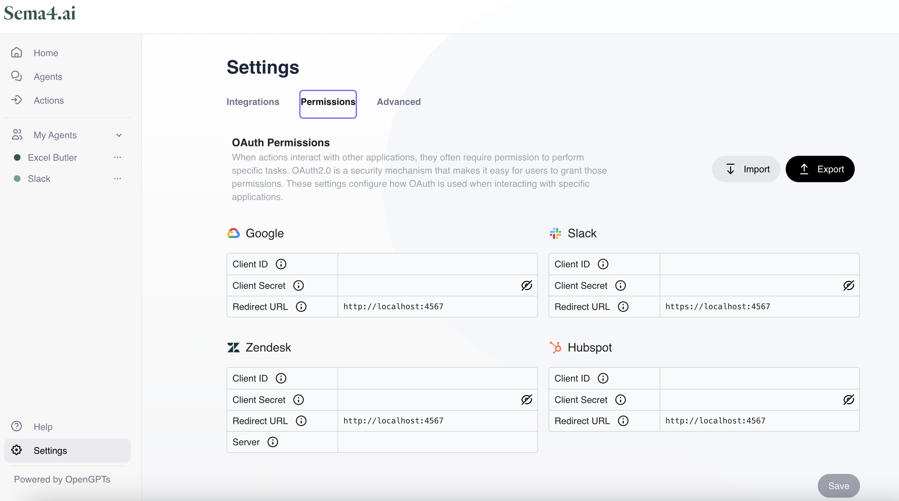
Task: Click the Hubspot Redirect URL field
Action: click(759, 420)
